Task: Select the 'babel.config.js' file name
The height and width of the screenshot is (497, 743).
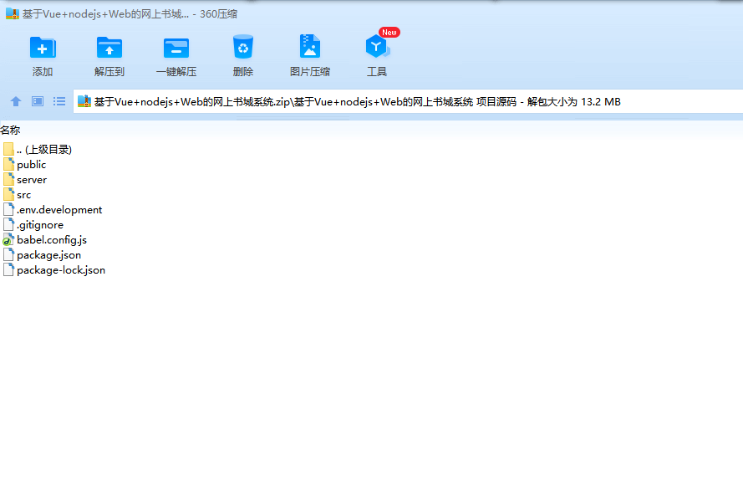Action: [52, 240]
